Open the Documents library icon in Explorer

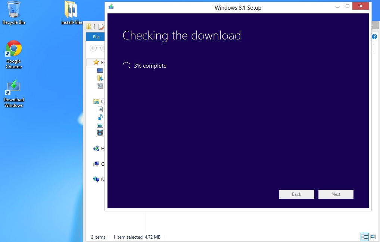[100, 109]
